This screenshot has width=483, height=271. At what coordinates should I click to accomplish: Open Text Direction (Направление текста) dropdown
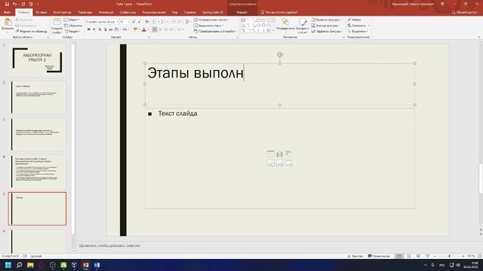(x=211, y=20)
